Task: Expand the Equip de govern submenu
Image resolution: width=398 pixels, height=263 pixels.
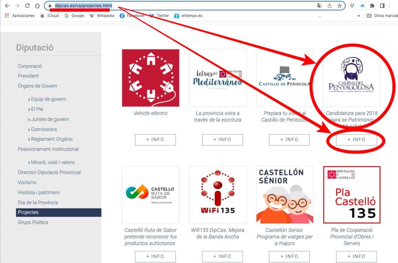Action: coord(49,99)
